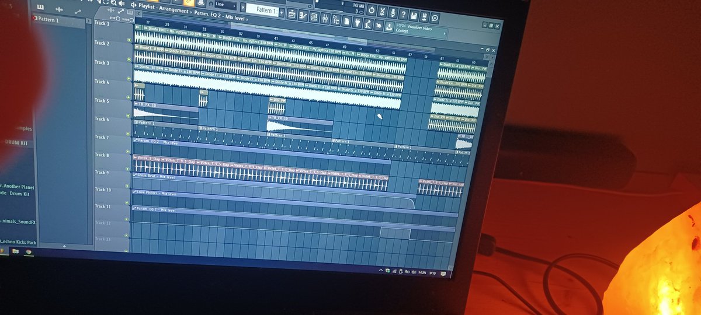Click the speaker icon beside Playlist title

pyautogui.click(x=133, y=5)
